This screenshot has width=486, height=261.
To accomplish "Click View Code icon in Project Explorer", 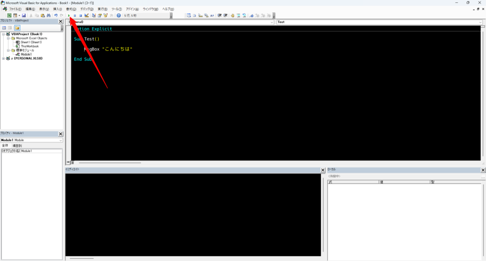I will coord(4,28).
